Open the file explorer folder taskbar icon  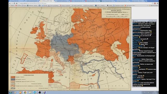(30, 92)
